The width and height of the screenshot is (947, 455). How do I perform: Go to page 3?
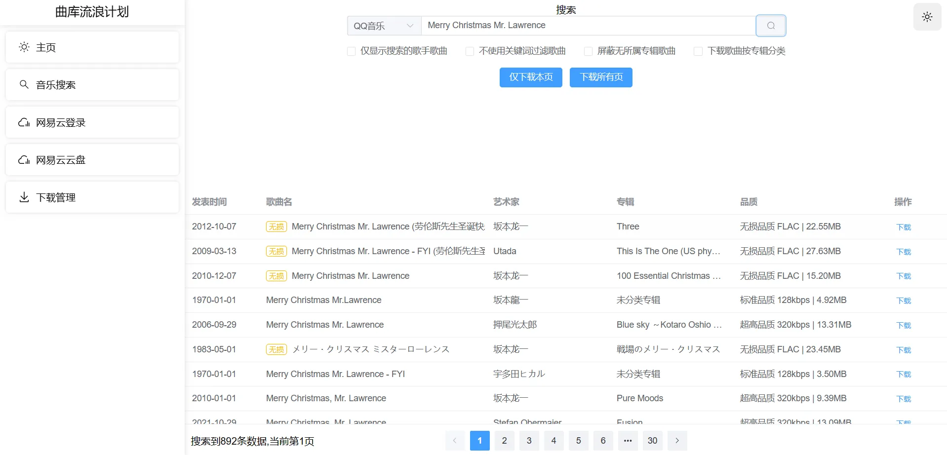click(x=529, y=441)
